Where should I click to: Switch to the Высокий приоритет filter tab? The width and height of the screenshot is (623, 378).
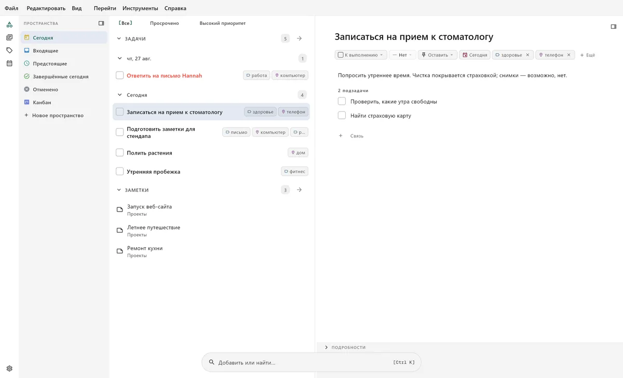tap(223, 23)
